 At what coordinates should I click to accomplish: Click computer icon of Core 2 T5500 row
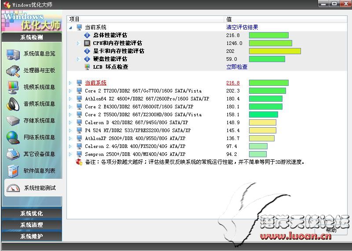point(79,114)
